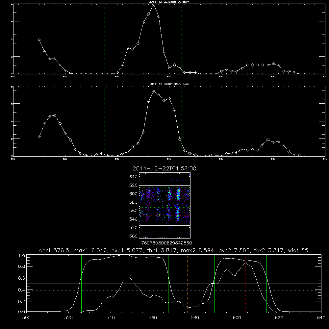
Task: Click the x-axis label 520 of the bottom plot
Action: pos(68,318)
